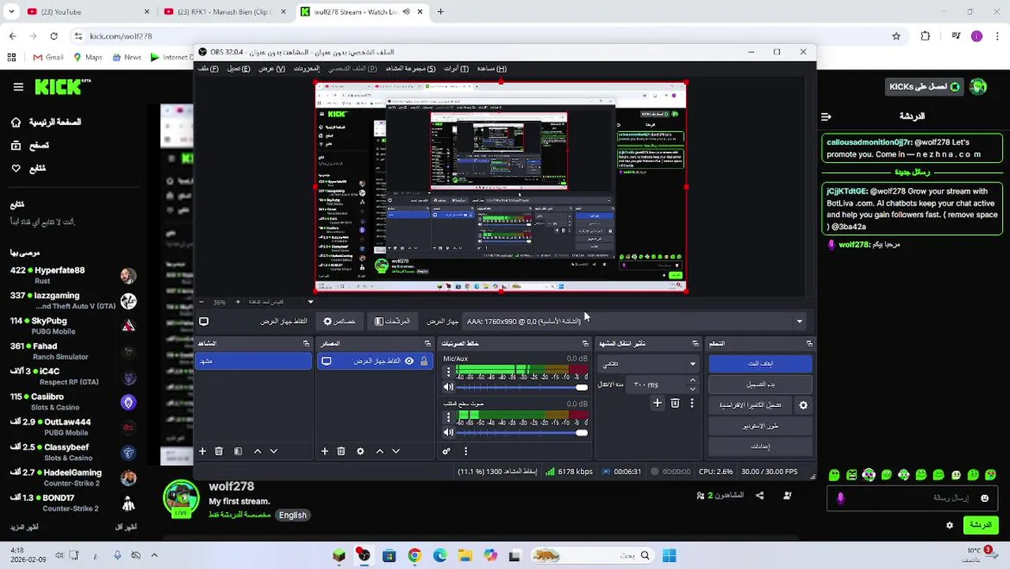Open Studio Mode button
Viewport: 1010px width, 569px height.
(x=760, y=426)
